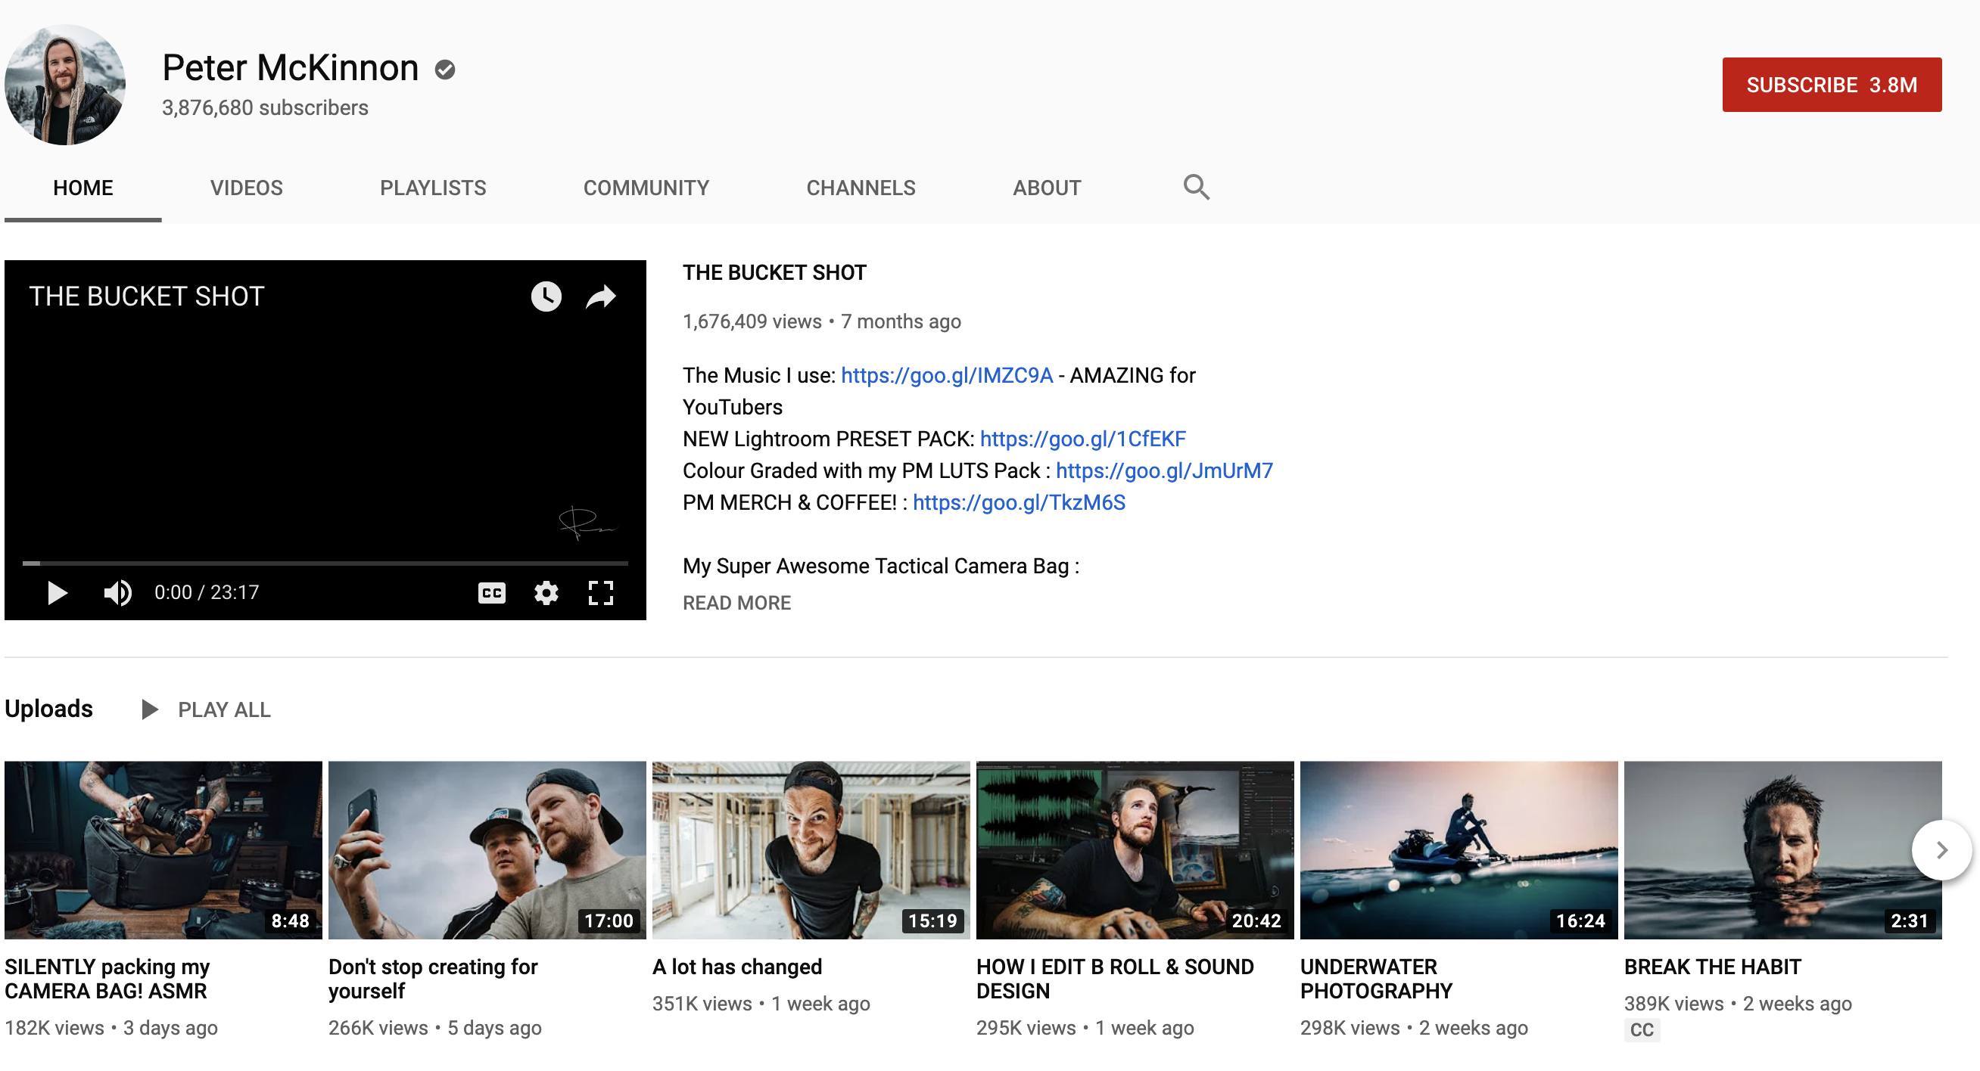Click the BREAK THE HABIT title
Image resolution: width=1980 pixels, height=1071 pixels.
tap(1713, 967)
